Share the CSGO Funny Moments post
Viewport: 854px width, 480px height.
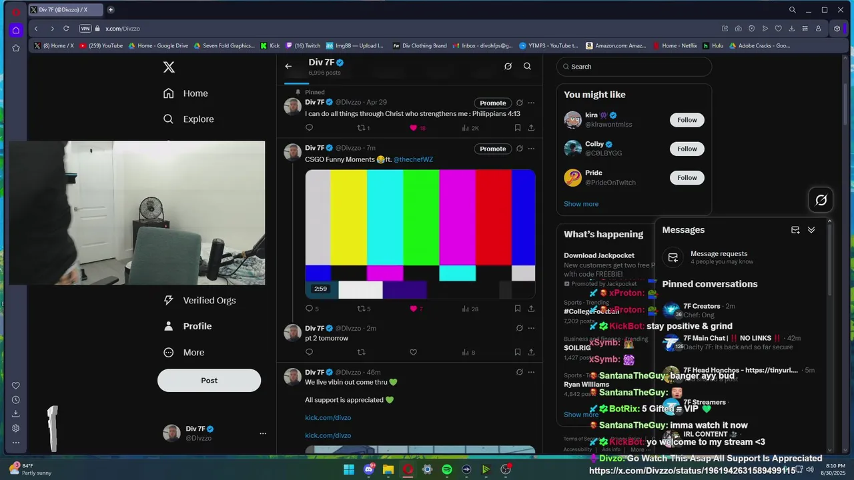[x=531, y=309]
